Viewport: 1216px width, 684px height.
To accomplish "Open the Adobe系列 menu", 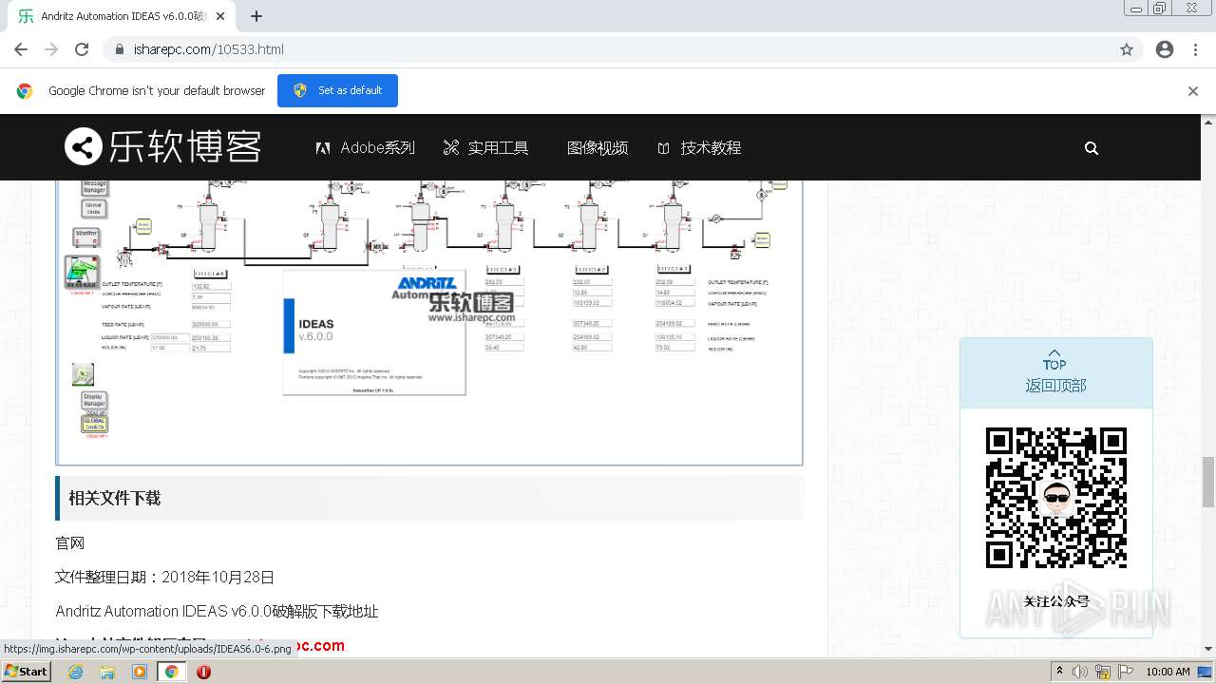I will tap(366, 148).
